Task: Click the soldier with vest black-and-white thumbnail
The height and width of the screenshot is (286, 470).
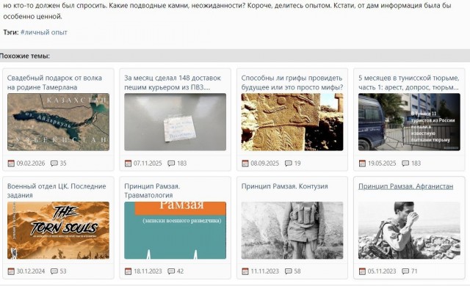Action: (292, 230)
